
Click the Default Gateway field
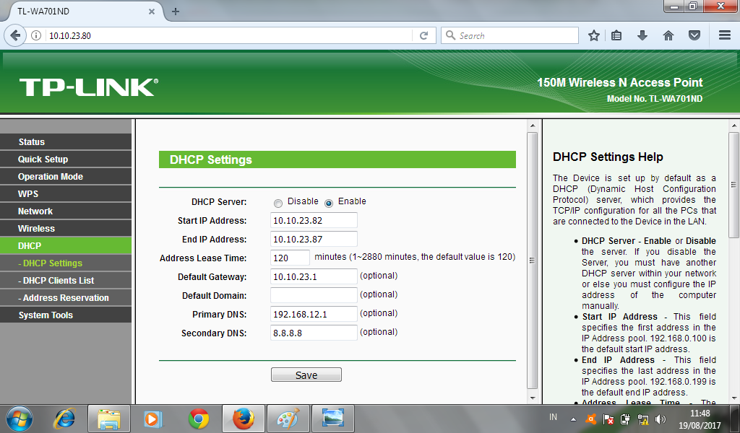click(314, 276)
